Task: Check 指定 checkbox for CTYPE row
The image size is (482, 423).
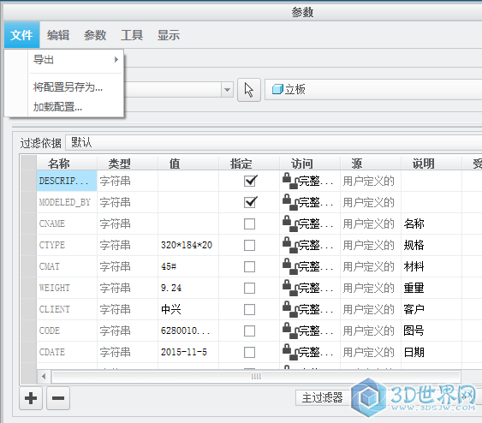Action: click(250, 245)
